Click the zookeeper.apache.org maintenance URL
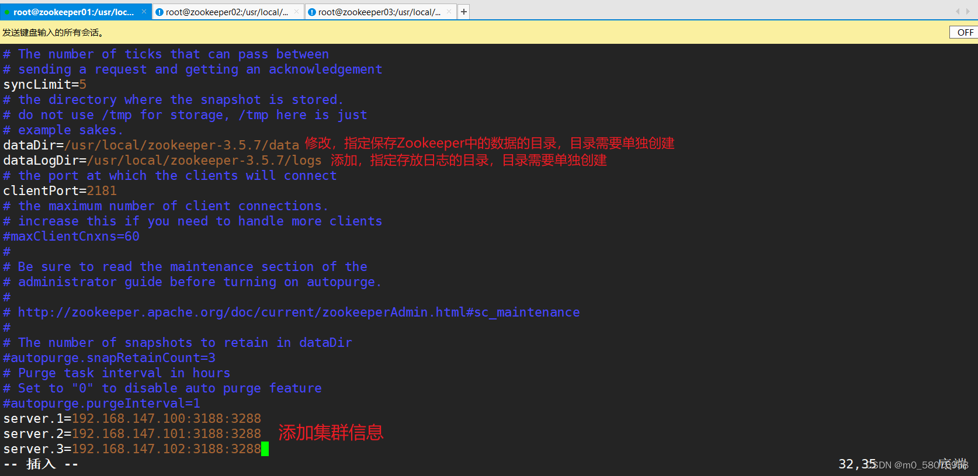The width and height of the screenshot is (978, 476). (299, 312)
